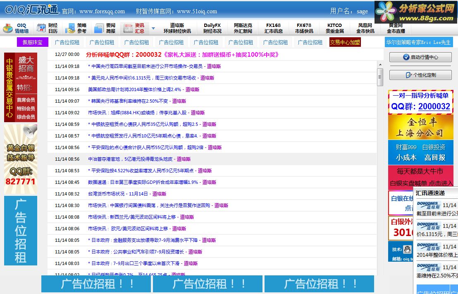This screenshot has height=294, width=458.
Task: Switch to FX168 汇市讯息 tab
Action: click(x=273, y=28)
